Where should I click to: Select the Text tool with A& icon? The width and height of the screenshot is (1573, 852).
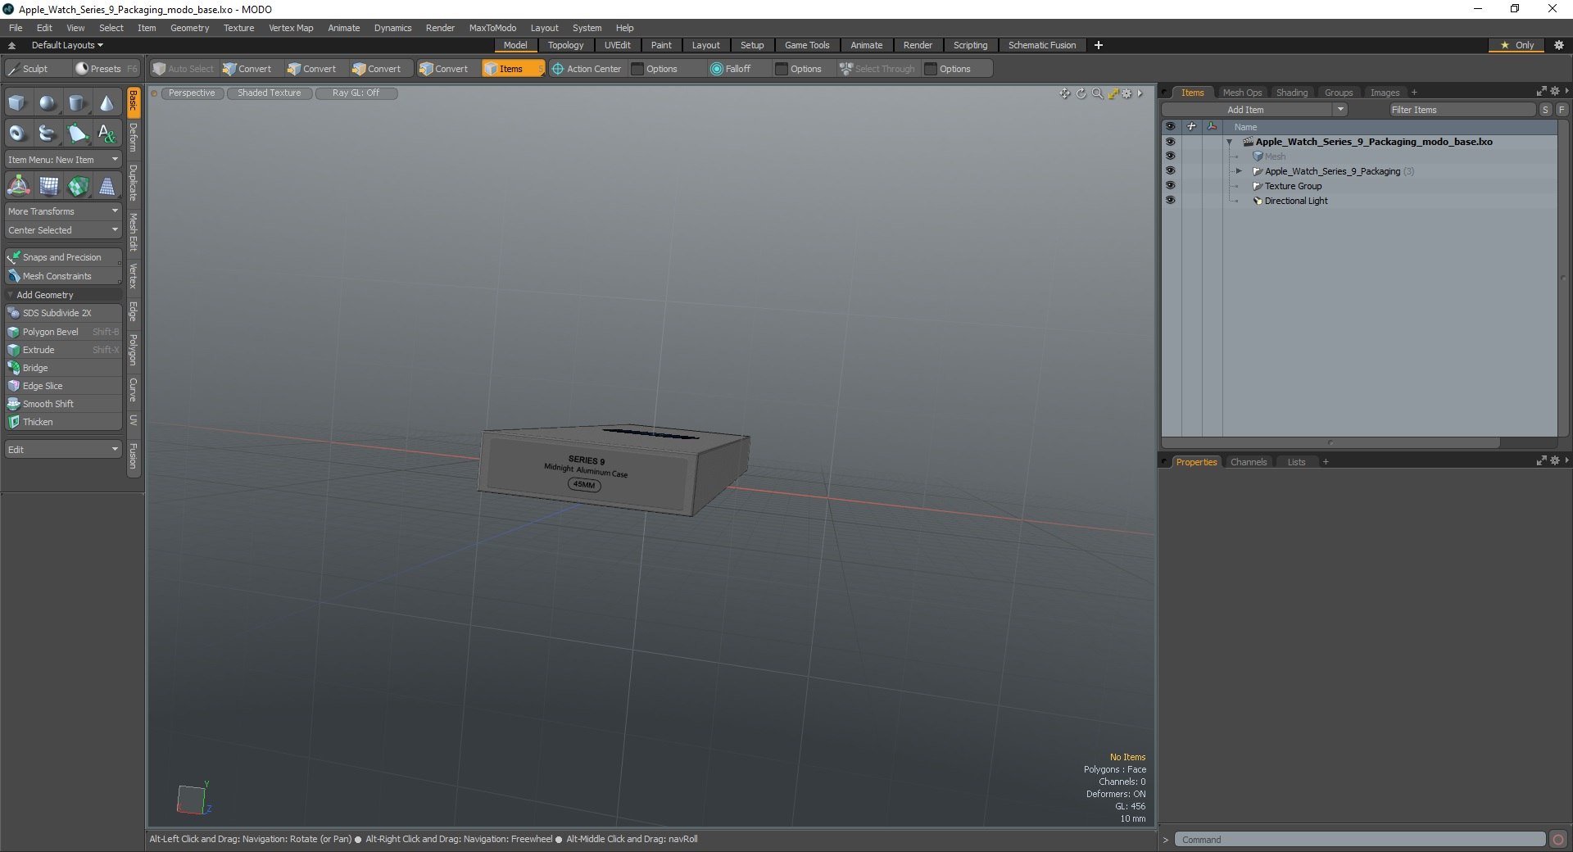107,134
